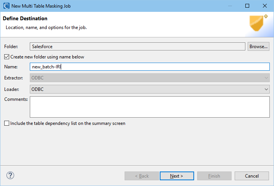The width and height of the screenshot is (274, 186).
Task: Click into the Comments text area
Action: [x=150, y=107]
